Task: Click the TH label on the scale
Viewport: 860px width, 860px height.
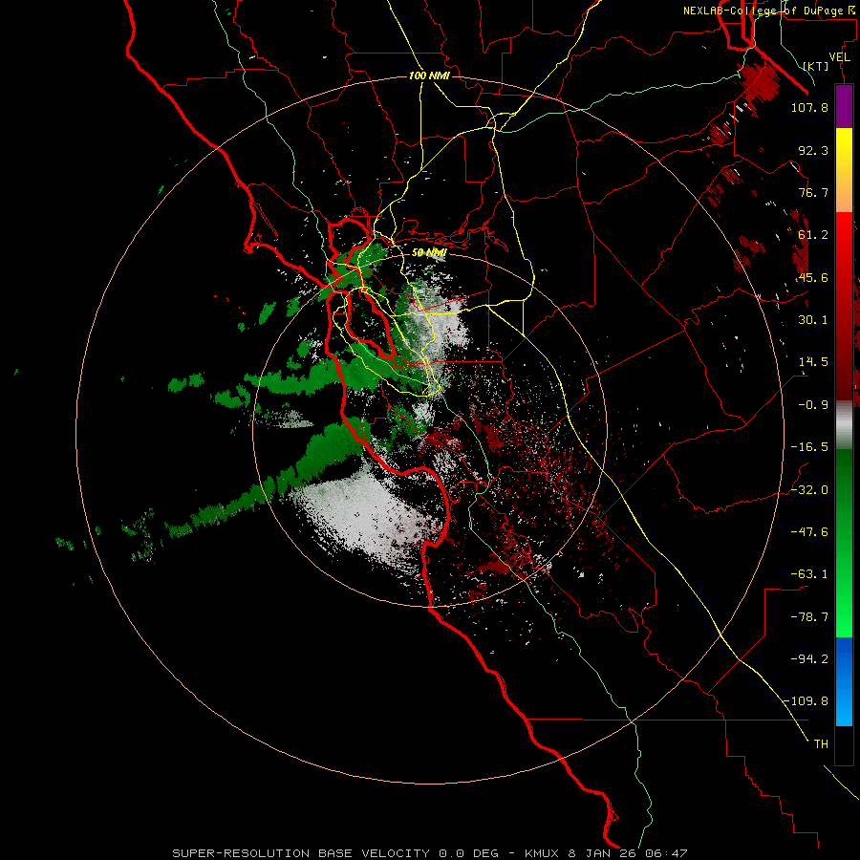Action: [821, 744]
